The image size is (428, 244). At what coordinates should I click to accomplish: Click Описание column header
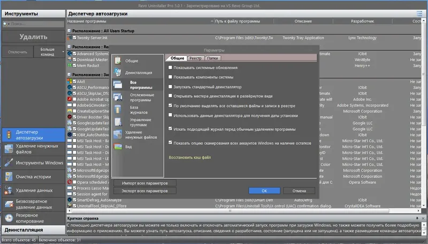(x=303, y=21)
